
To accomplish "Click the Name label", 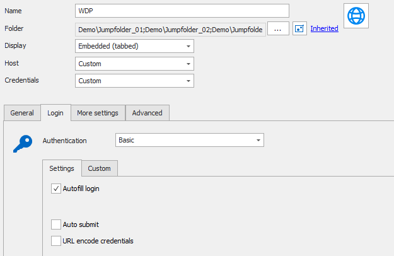I will [13, 11].
